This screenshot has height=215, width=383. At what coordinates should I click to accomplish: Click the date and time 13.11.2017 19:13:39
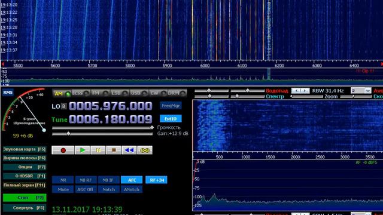point(87,210)
